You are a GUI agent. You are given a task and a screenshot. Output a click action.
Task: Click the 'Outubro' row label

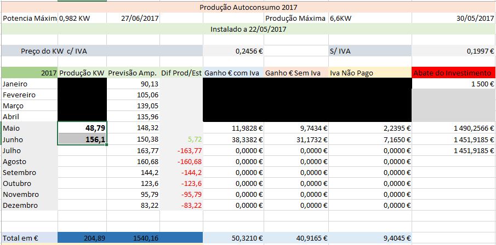[x=30, y=183]
